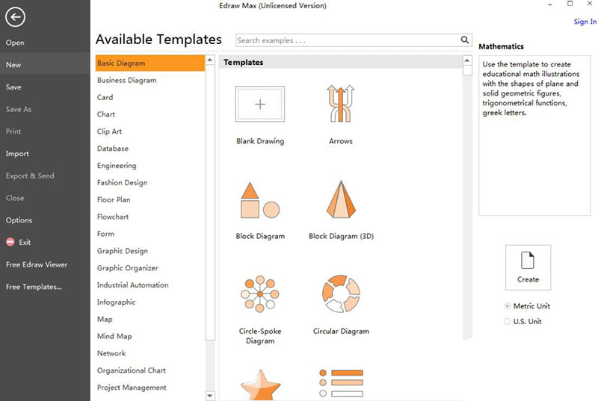Screen dimensions: 598x401
Task: Select the Project Management category
Action: pyautogui.click(x=132, y=388)
